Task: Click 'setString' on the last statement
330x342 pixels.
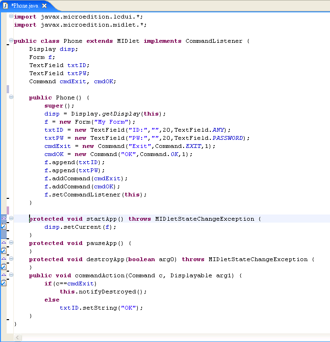Action: point(100,308)
